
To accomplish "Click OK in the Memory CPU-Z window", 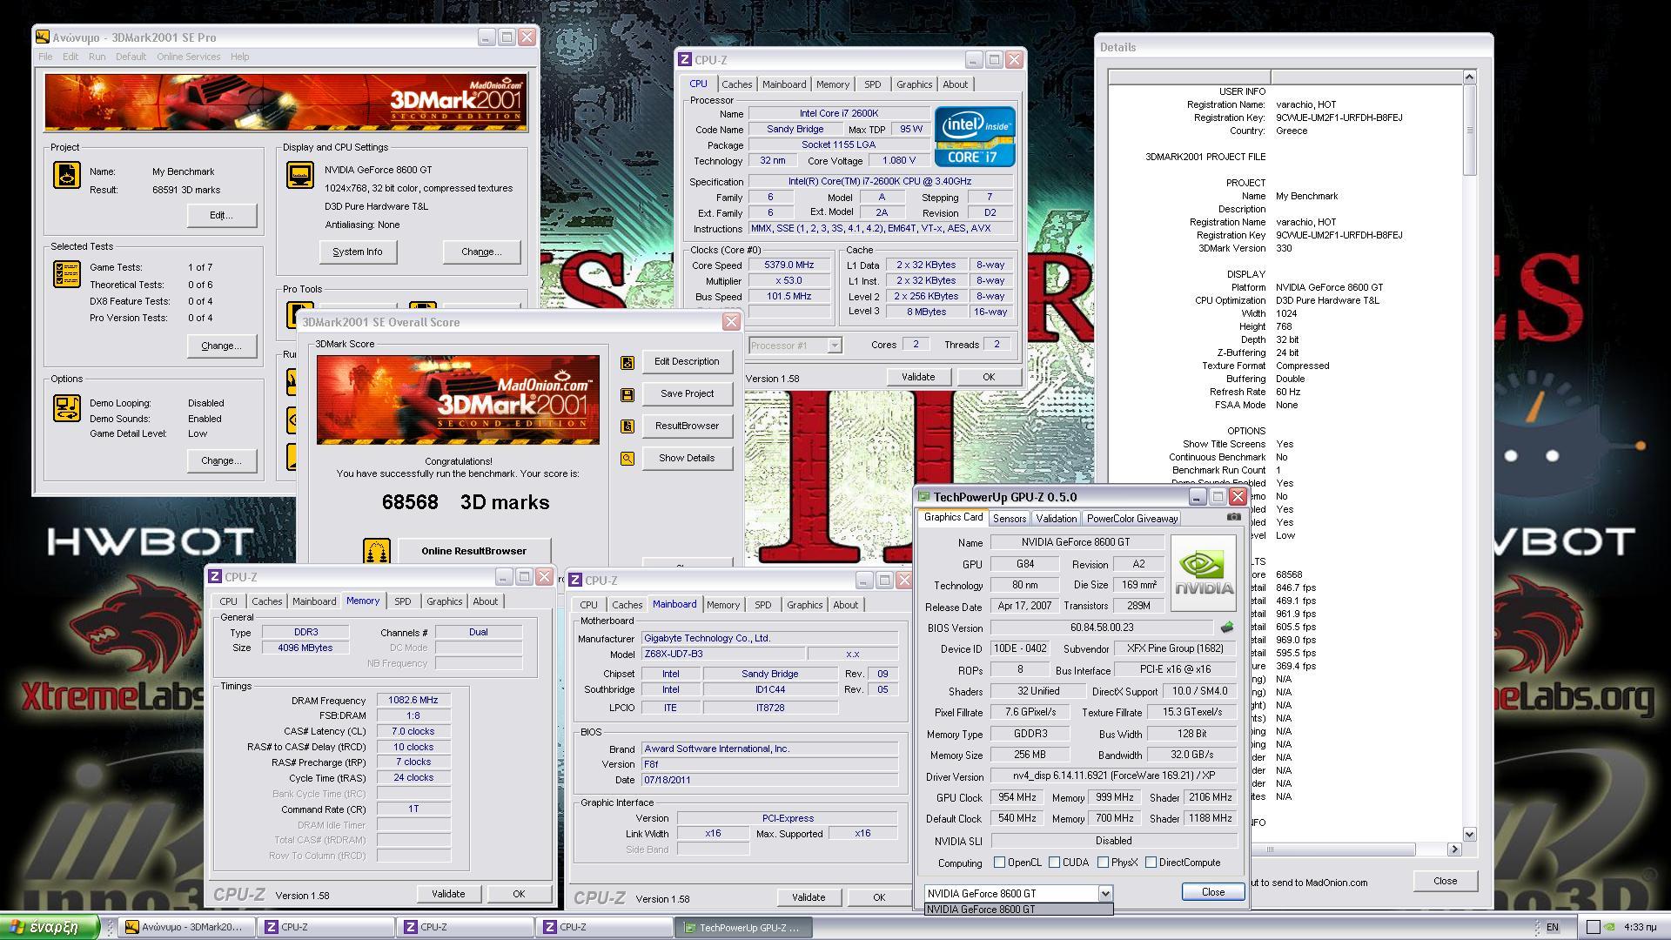I will (519, 894).
